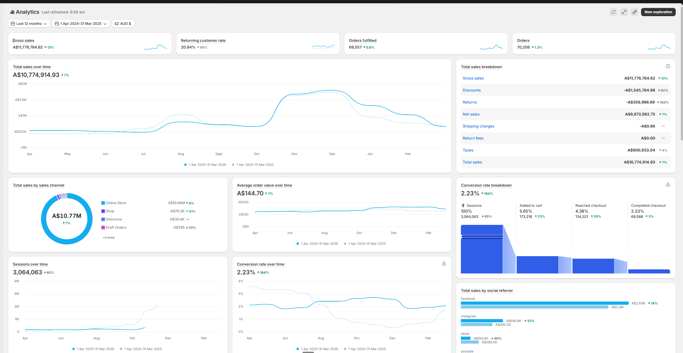Screen dimensions: 683x353
Task: Expand the +4 more sales channels
Action: (x=108, y=237)
